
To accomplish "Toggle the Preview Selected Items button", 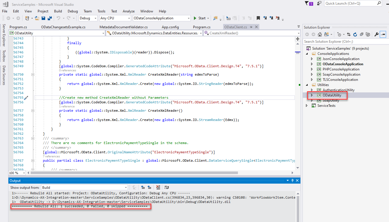I will click(383, 34).
